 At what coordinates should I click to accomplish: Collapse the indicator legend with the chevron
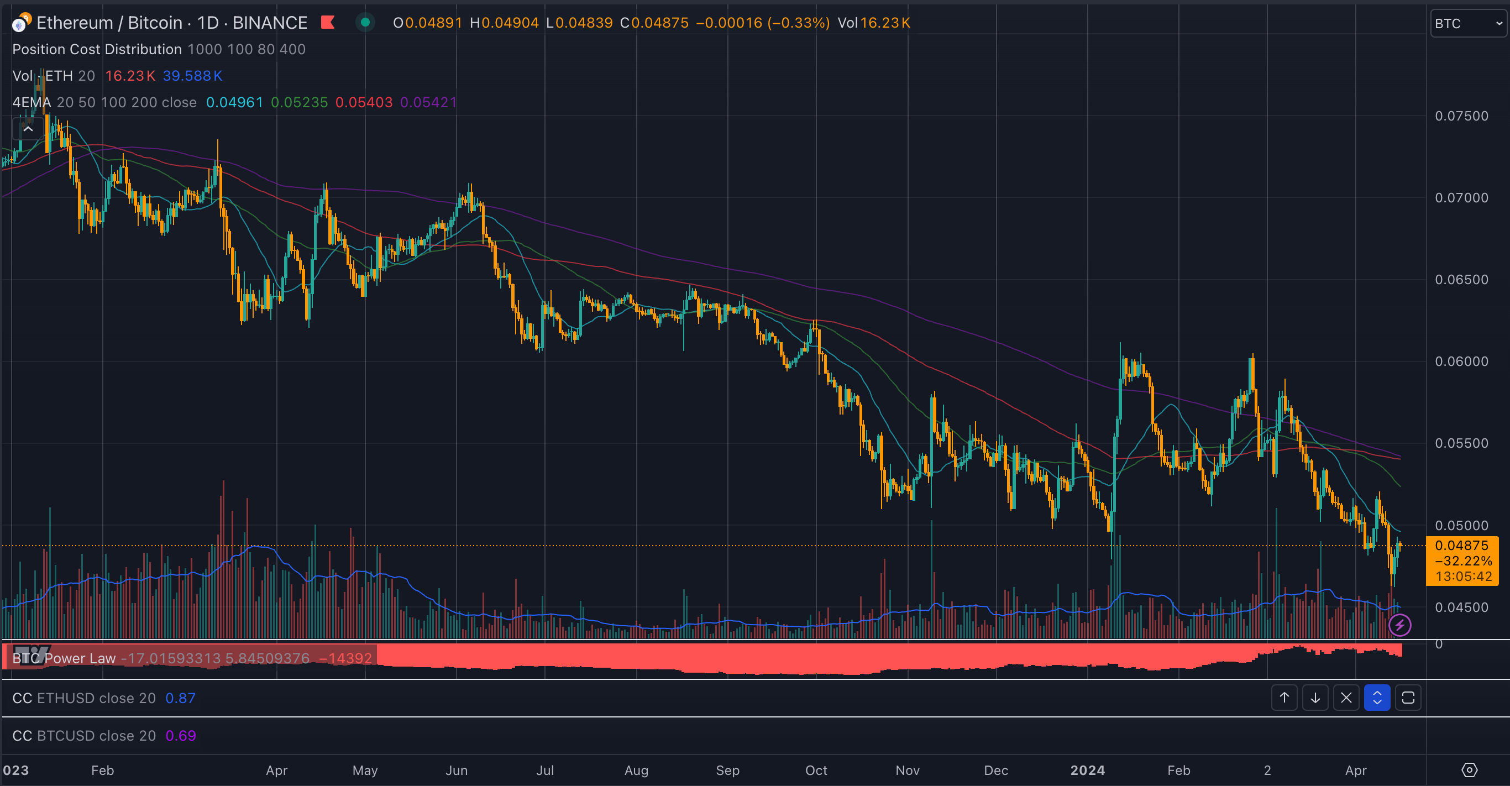(x=28, y=129)
